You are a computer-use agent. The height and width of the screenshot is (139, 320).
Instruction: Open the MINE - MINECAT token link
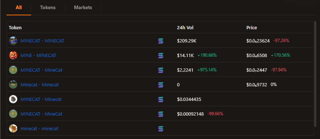coord(38,56)
